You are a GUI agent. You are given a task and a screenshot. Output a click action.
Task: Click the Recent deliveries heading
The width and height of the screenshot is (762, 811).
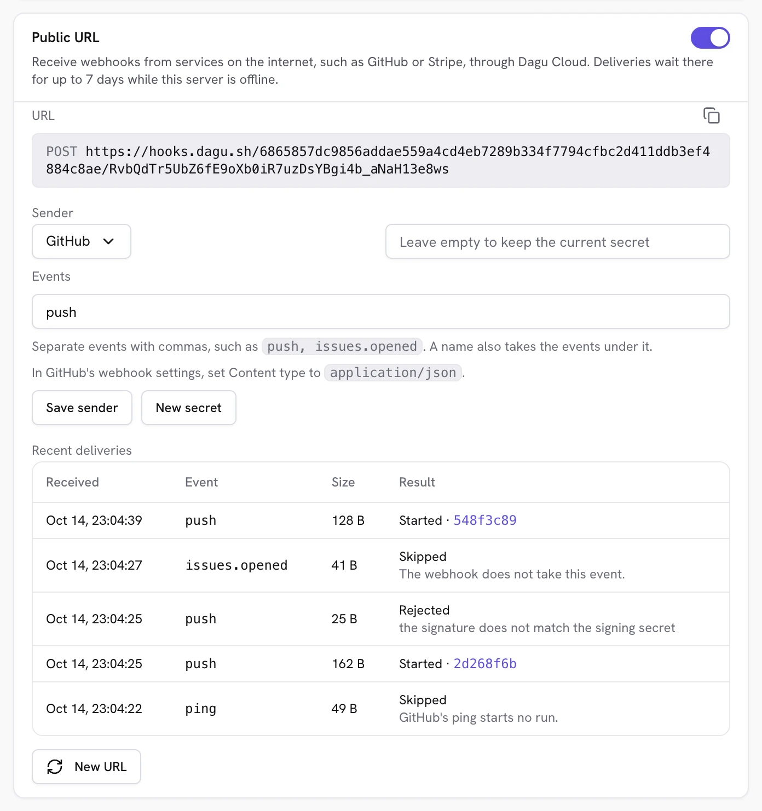tap(82, 450)
